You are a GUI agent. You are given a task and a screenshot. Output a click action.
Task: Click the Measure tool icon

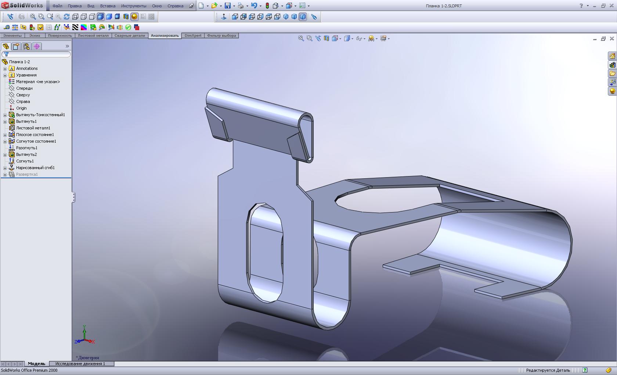point(7,27)
